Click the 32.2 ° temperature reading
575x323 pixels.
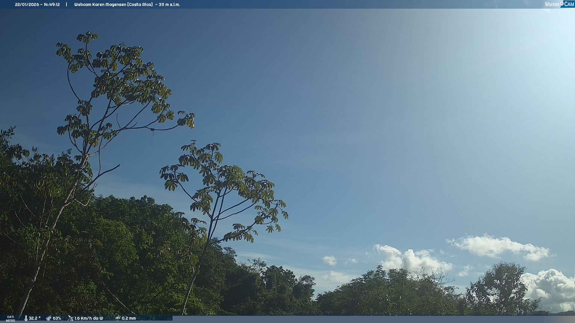tap(34, 318)
